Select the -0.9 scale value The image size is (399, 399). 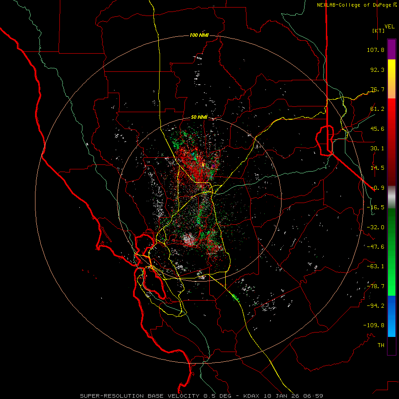tap(377, 188)
